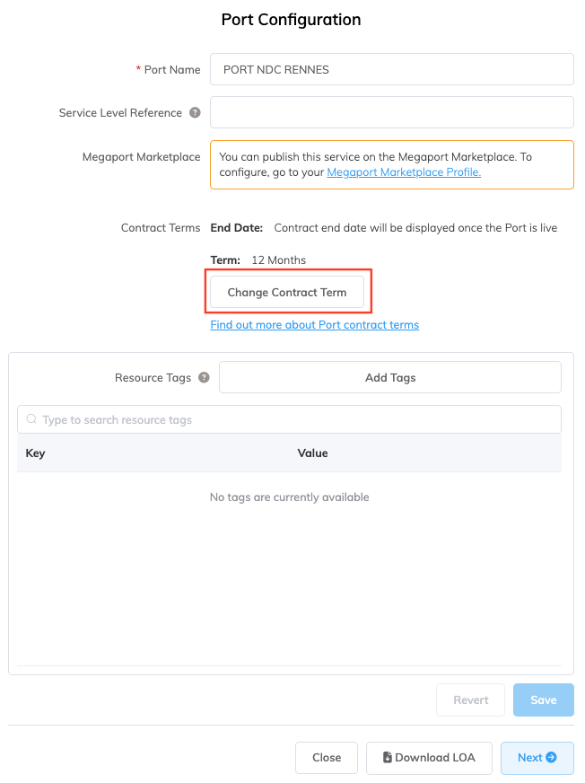Focus the Port Name input field
Screen dimensions: 585x783
click(x=391, y=69)
